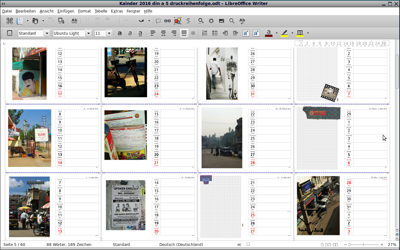Image resolution: width=400 pixels, height=250 pixels.
Task: Open the font size dropdown
Action: 109,33
